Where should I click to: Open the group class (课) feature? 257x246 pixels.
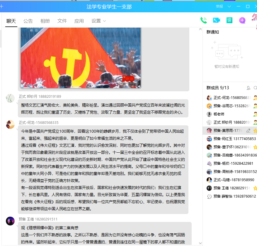pyautogui.click(x=229, y=20)
